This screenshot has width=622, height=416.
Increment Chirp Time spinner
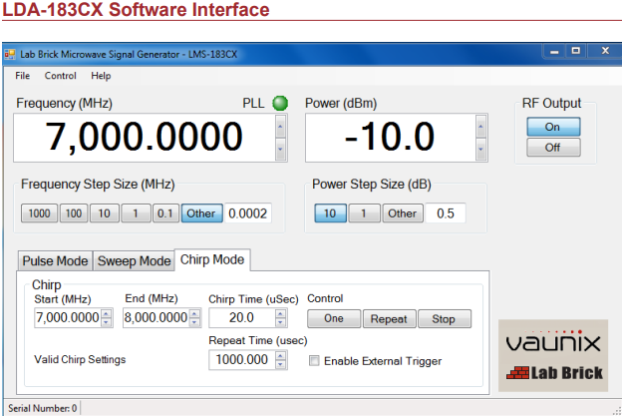pos(280,313)
